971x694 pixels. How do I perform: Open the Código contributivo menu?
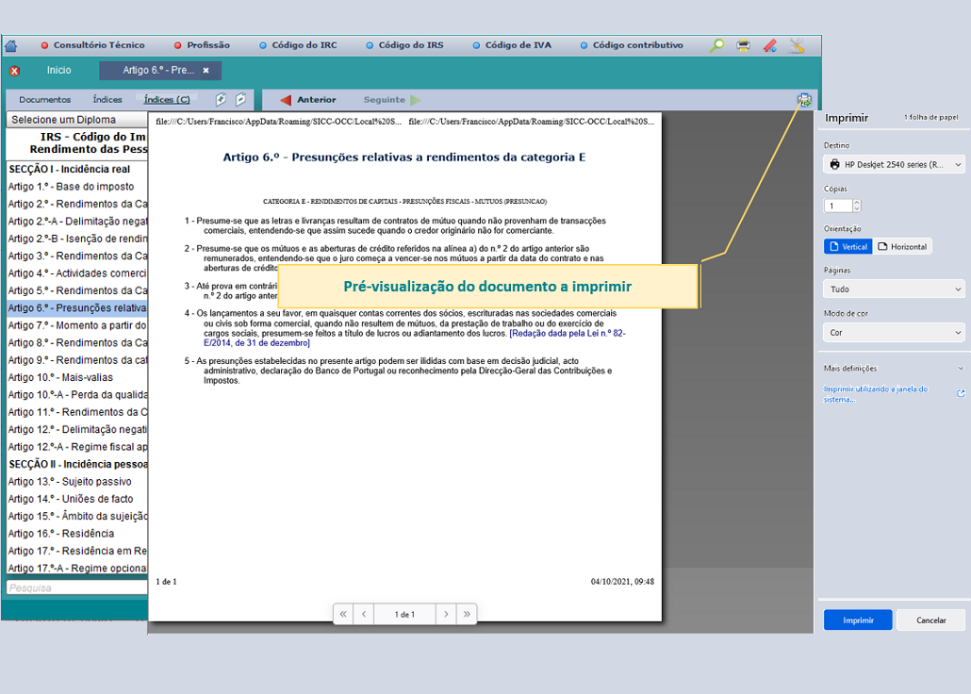(x=632, y=45)
